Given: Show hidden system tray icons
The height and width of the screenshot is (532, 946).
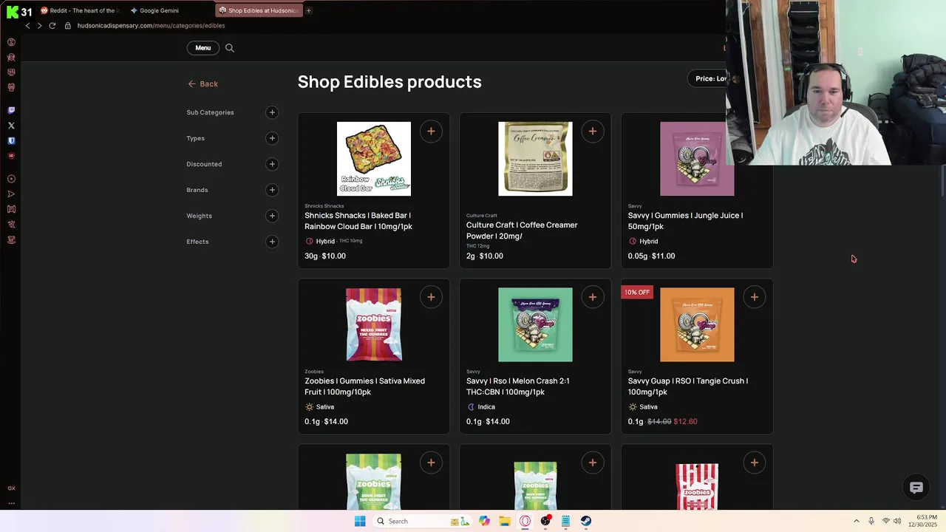Looking at the screenshot, I should 857,521.
